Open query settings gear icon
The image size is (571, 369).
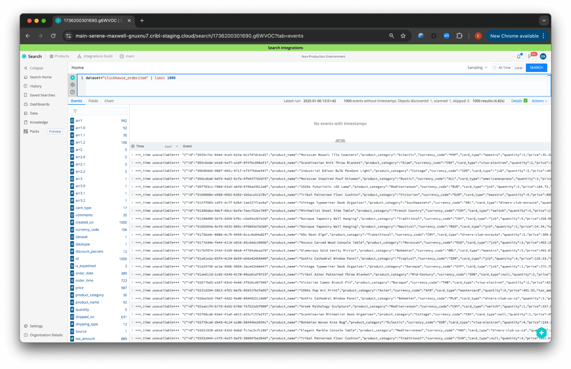coord(73,85)
